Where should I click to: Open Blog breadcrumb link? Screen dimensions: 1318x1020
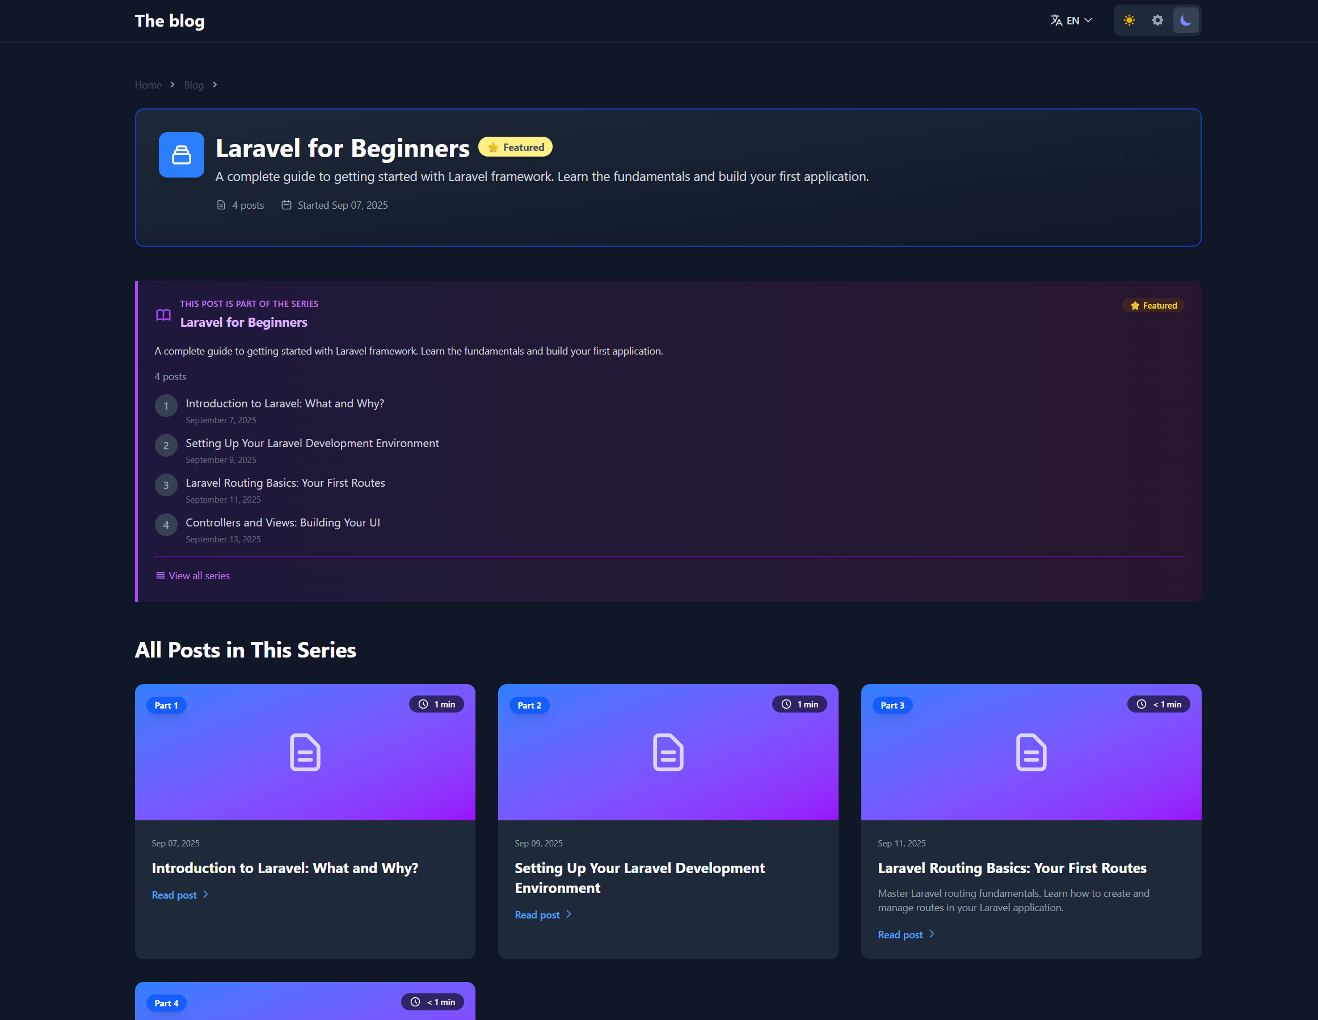193,85
